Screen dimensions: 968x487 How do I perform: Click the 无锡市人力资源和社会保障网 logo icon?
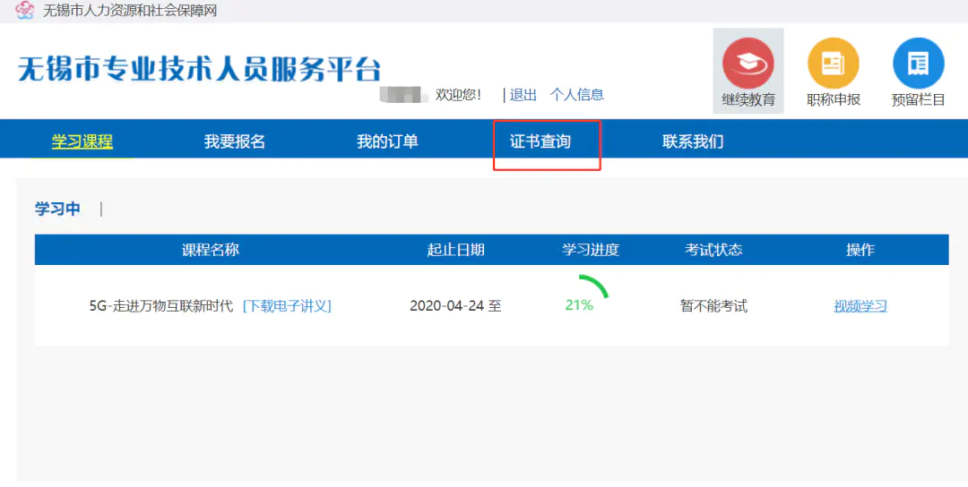pyautogui.click(x=24, y=11)
